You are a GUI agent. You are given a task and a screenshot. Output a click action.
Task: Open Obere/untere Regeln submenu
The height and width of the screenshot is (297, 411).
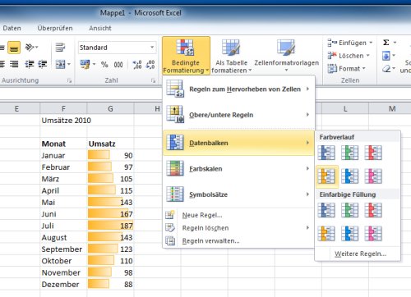tap(238, 115)
